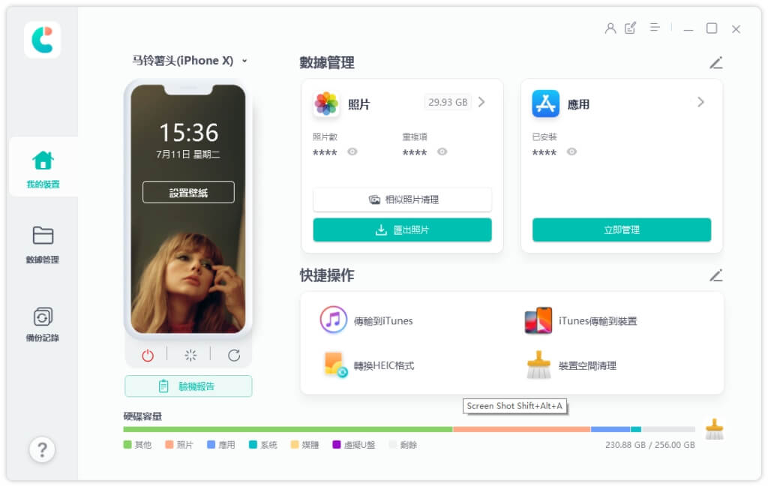The image size is (768, 487).
Task: Click the 230.88 GB / 256.00 GB capacity text
Action: coord(650,445)
